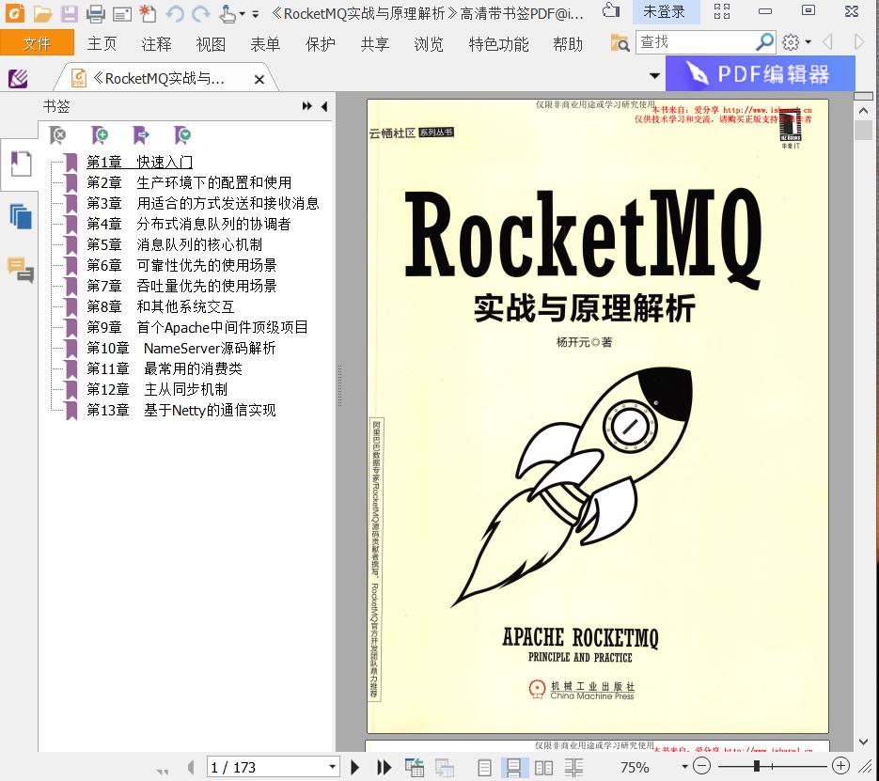Viewport: 879px width, 781px height.
Task: Close the RocketMQ document tab
Action: point(259,80)
